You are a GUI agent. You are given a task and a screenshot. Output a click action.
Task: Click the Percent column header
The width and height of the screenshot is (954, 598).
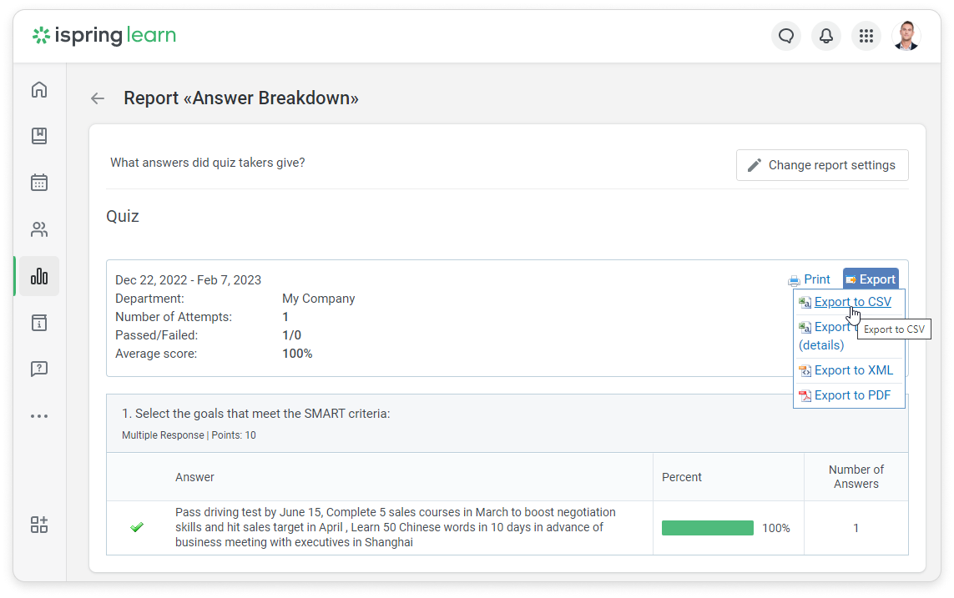[681, 477]
